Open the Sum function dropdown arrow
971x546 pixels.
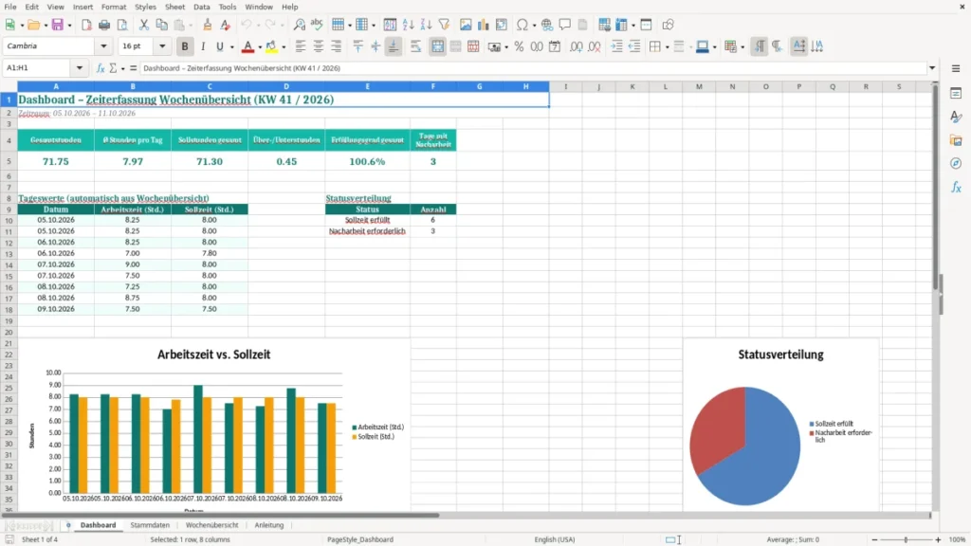click(x=122, y=68)
